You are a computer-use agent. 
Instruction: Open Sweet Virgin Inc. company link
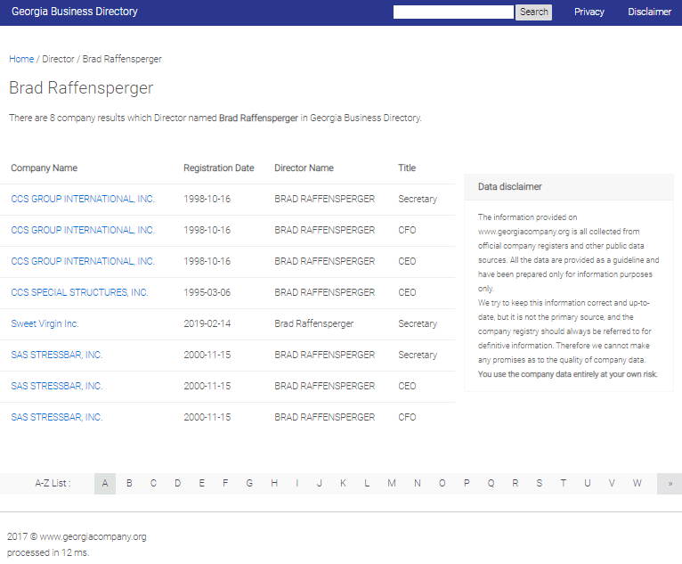[45, 323]
